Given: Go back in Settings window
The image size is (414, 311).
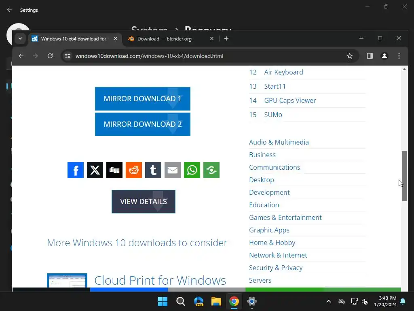Looking at the screenshot, I should click(x=10, y=10).
